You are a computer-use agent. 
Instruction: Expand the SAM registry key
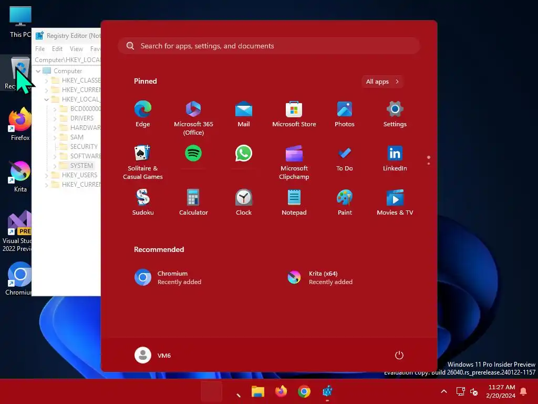click(55, 137)
